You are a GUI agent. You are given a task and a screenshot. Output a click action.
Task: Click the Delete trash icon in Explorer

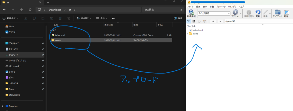tap(69, 18)
